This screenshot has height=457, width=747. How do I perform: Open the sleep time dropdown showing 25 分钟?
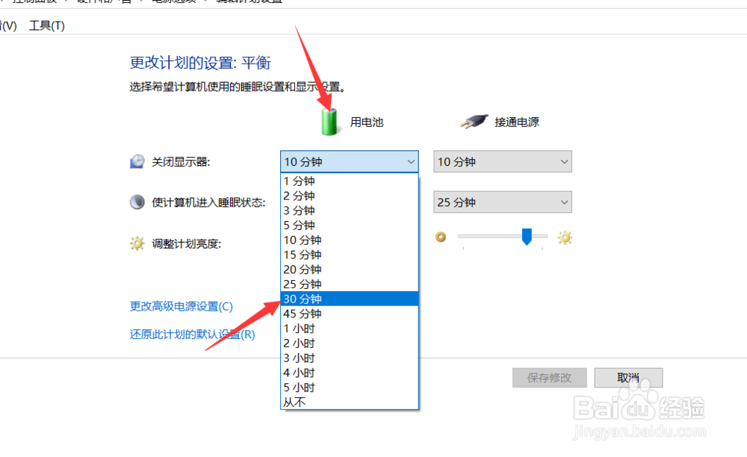pyautogui.click(x=502, y=202)
